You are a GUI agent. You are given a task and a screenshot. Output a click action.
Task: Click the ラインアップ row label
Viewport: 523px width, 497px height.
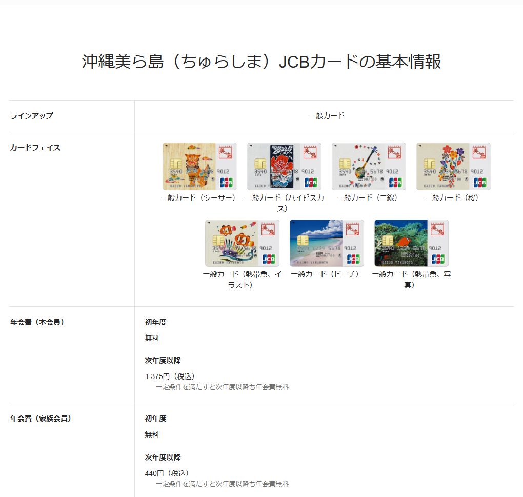click(32, 116)
